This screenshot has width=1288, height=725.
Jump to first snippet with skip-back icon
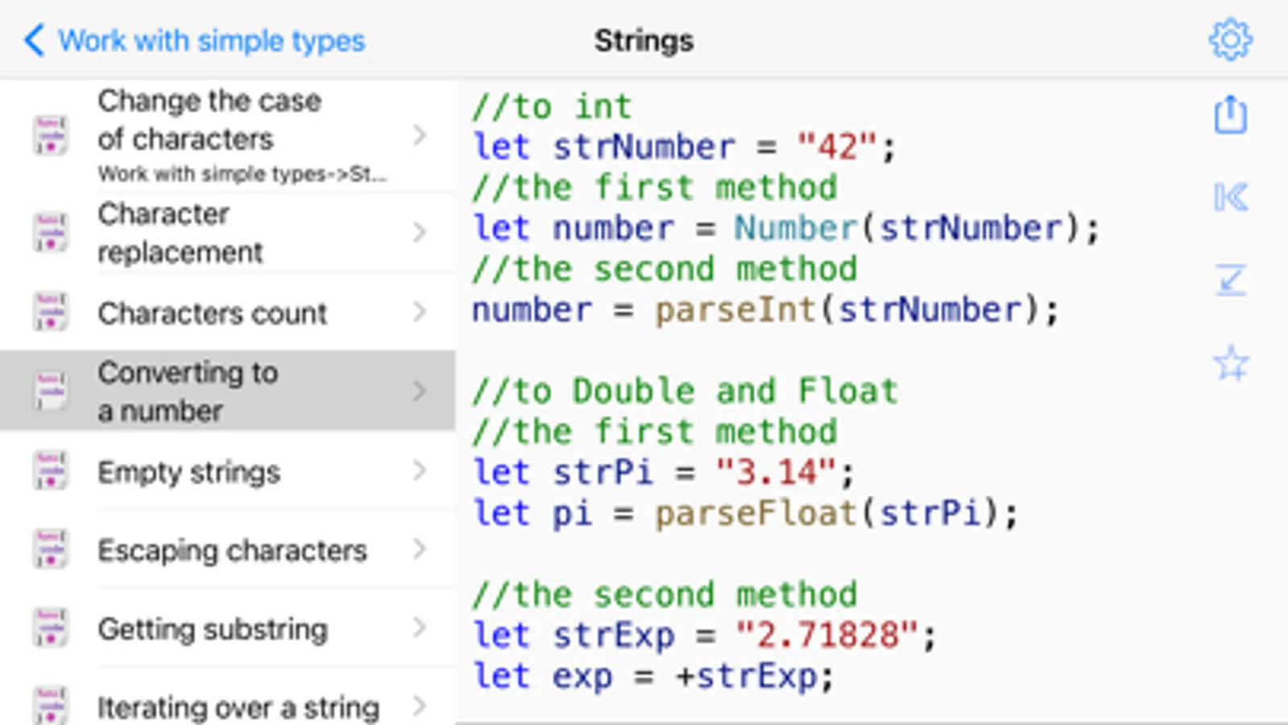point(1230,197)
